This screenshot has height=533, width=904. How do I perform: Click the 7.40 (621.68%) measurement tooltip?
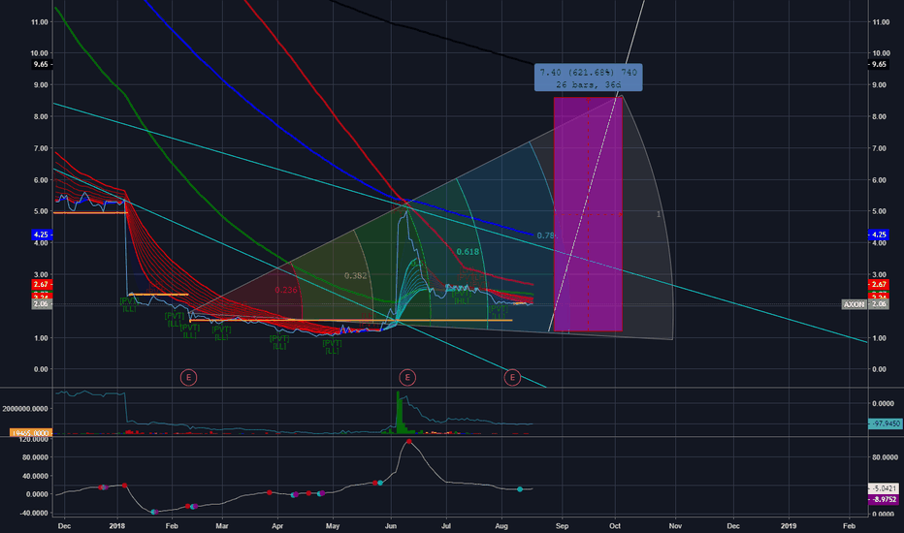[588, 78]
